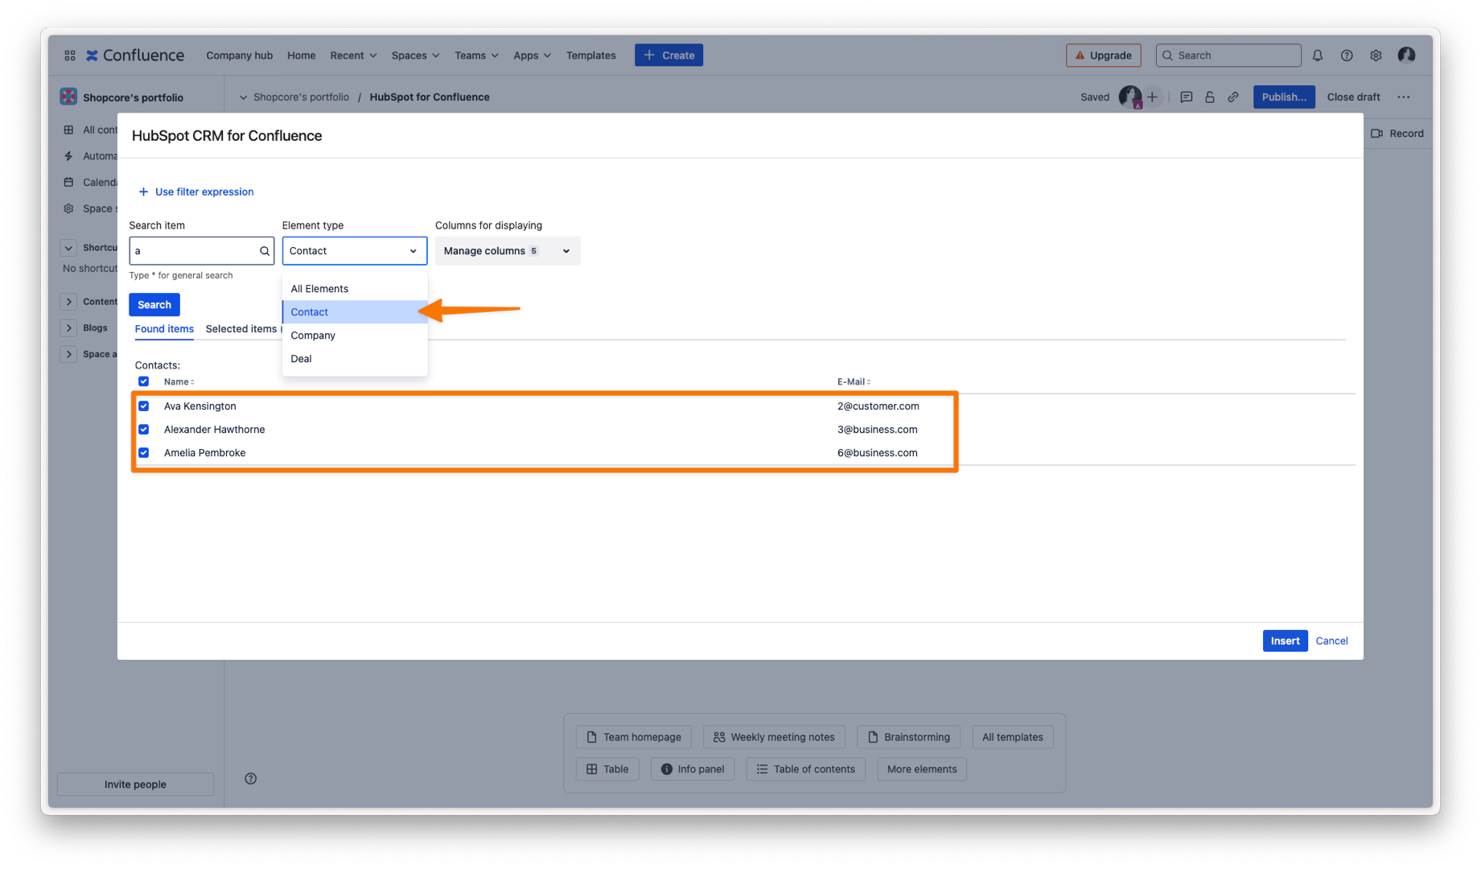Insert the Info panel element

(693, 769)
